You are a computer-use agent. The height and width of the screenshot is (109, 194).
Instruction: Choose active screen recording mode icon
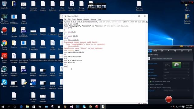point(176,65)
